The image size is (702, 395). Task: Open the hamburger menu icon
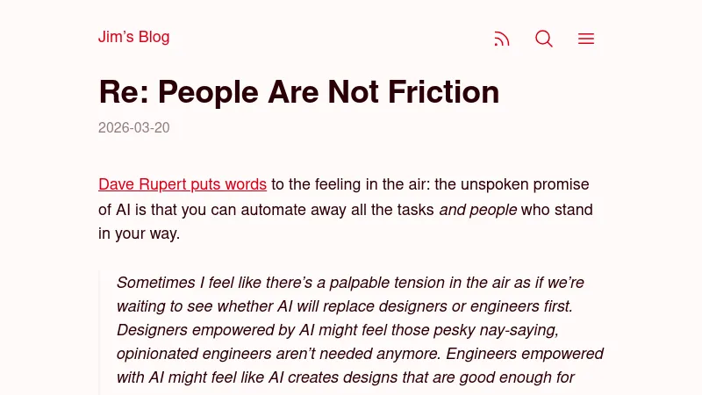586,39
